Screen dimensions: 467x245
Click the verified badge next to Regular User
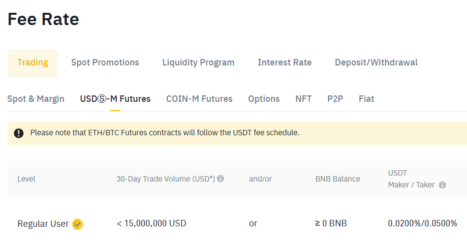point(78,224)
